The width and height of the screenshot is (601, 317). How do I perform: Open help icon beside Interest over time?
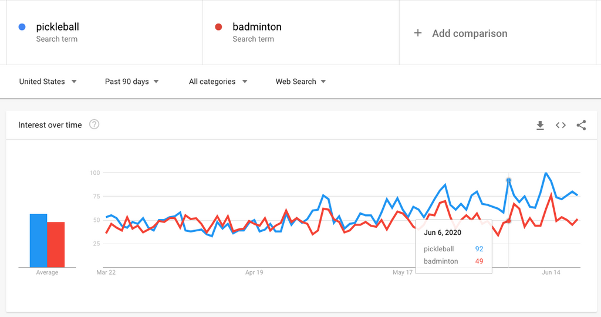tap(94, 124)
